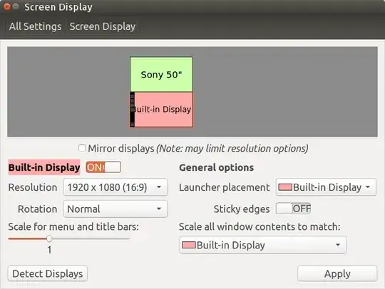
Task: Turn off the Built-in Display ON switch
Action: click(103, 167)
